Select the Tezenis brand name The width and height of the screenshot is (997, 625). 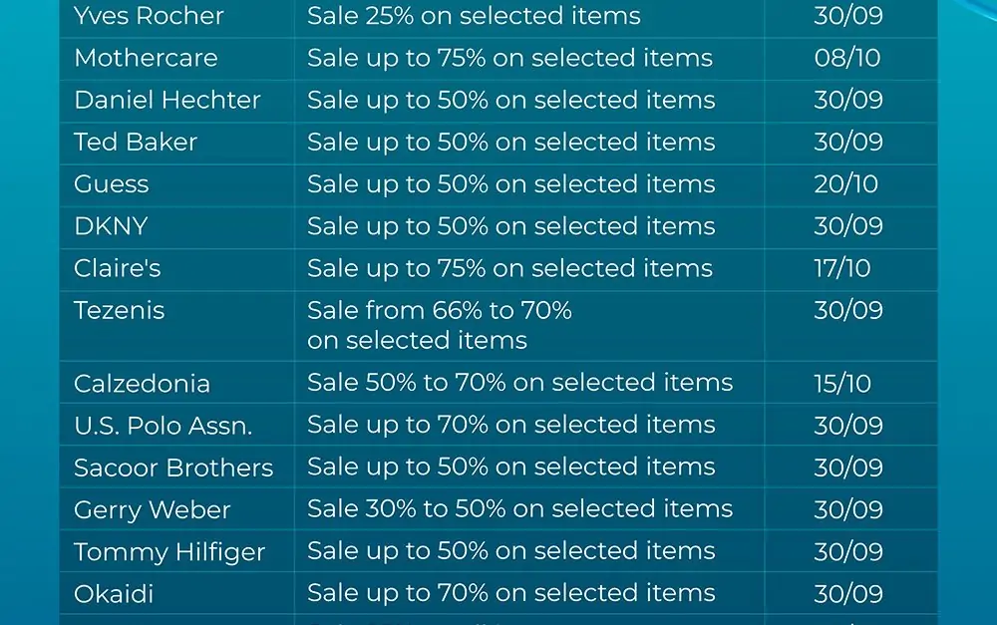tap(119, 310)
